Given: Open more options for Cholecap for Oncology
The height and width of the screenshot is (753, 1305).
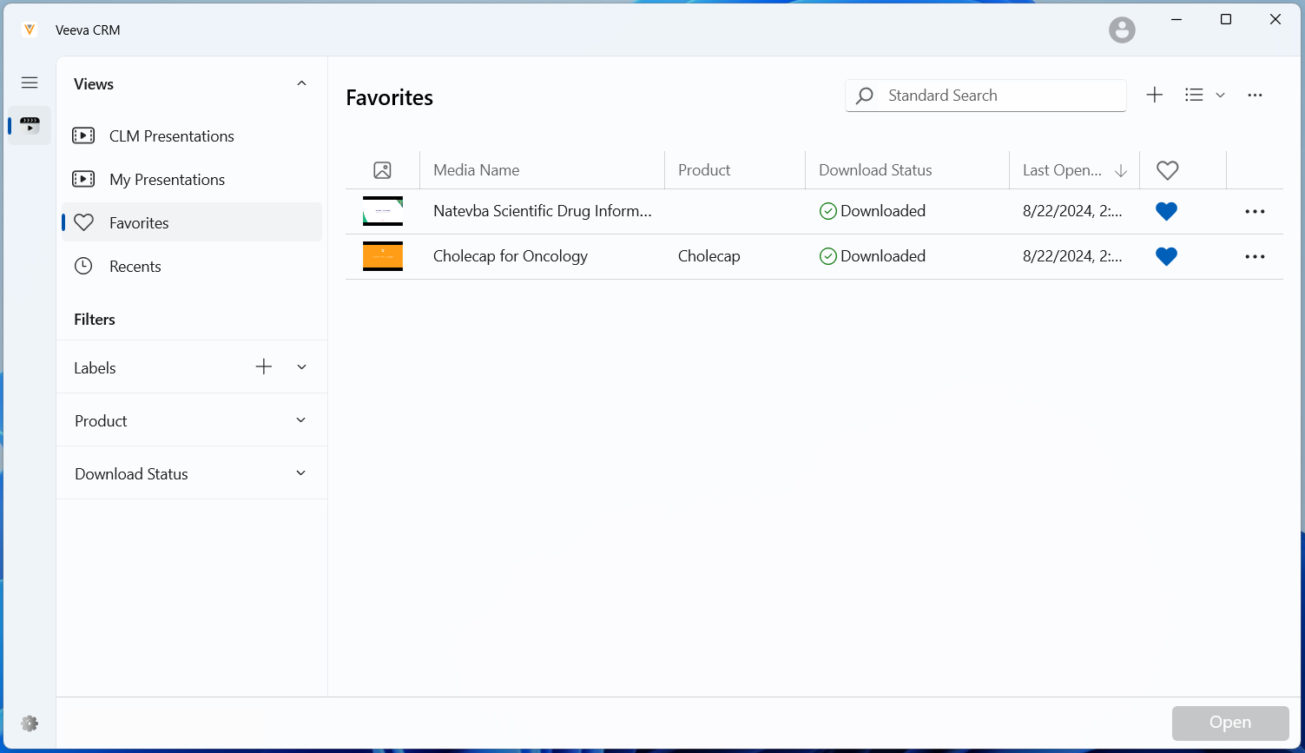Looking at the screenshot, I should coord(1255,257).
